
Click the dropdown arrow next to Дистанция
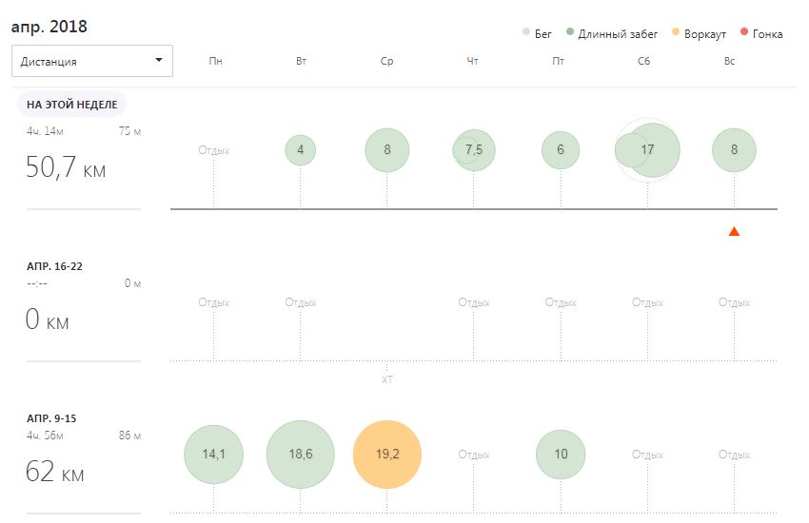click(159, 60)
